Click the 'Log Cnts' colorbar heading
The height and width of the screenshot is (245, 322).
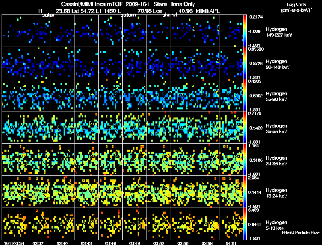pos(296,4)
